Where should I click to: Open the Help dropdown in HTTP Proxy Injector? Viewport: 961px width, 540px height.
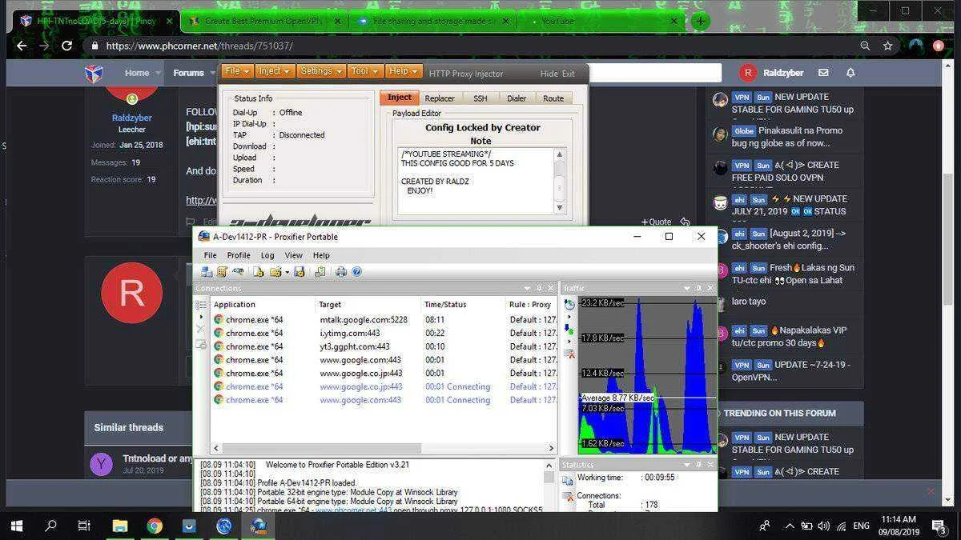(x=404, y=71)
